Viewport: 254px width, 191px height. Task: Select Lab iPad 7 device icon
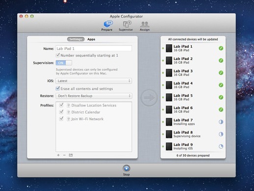coord(169,122)
